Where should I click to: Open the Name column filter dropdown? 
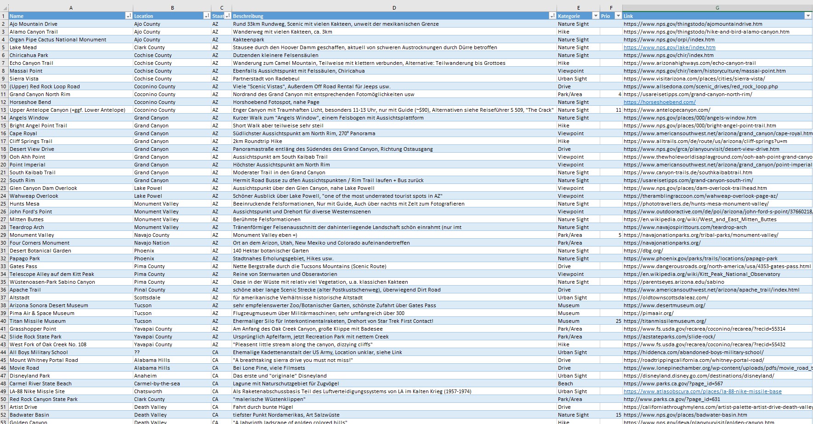click(128, 16)
